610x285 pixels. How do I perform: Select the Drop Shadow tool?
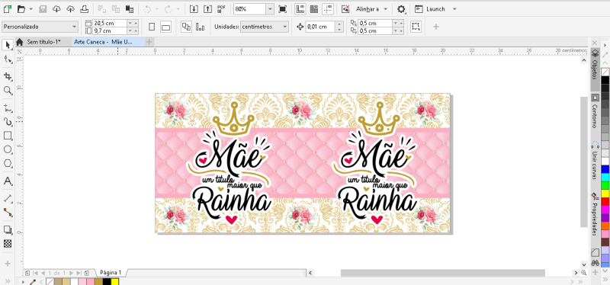pyautogui.click(x=8, y=229)
